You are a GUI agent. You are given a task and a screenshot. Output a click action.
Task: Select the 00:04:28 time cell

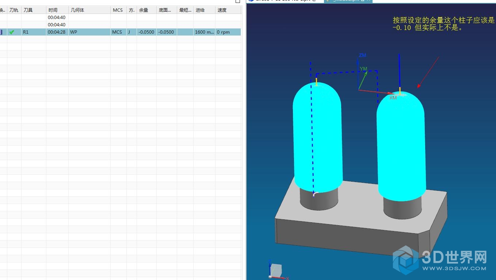(x=57, y=32)
